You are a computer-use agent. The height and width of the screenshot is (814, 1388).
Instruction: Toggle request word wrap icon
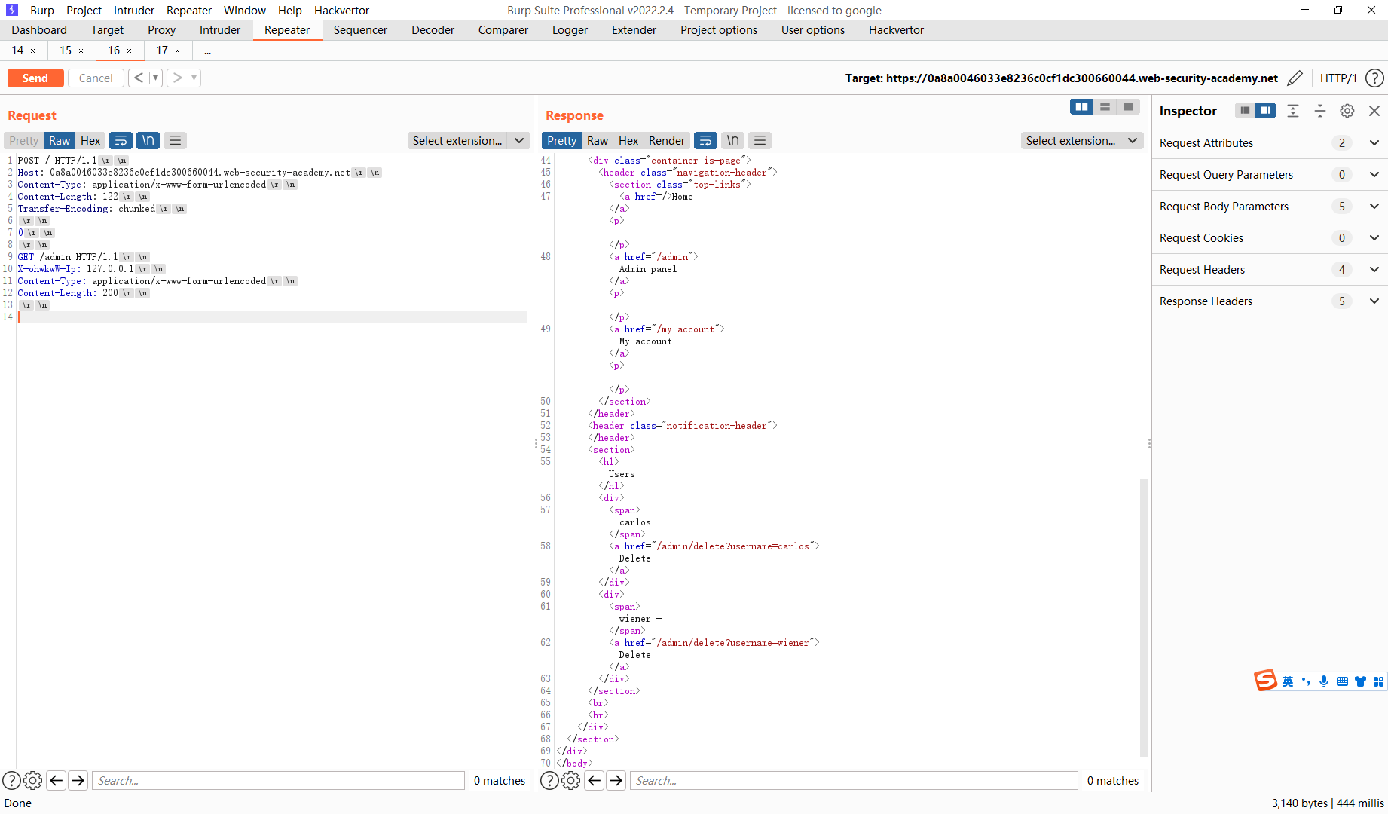(121, 140)
